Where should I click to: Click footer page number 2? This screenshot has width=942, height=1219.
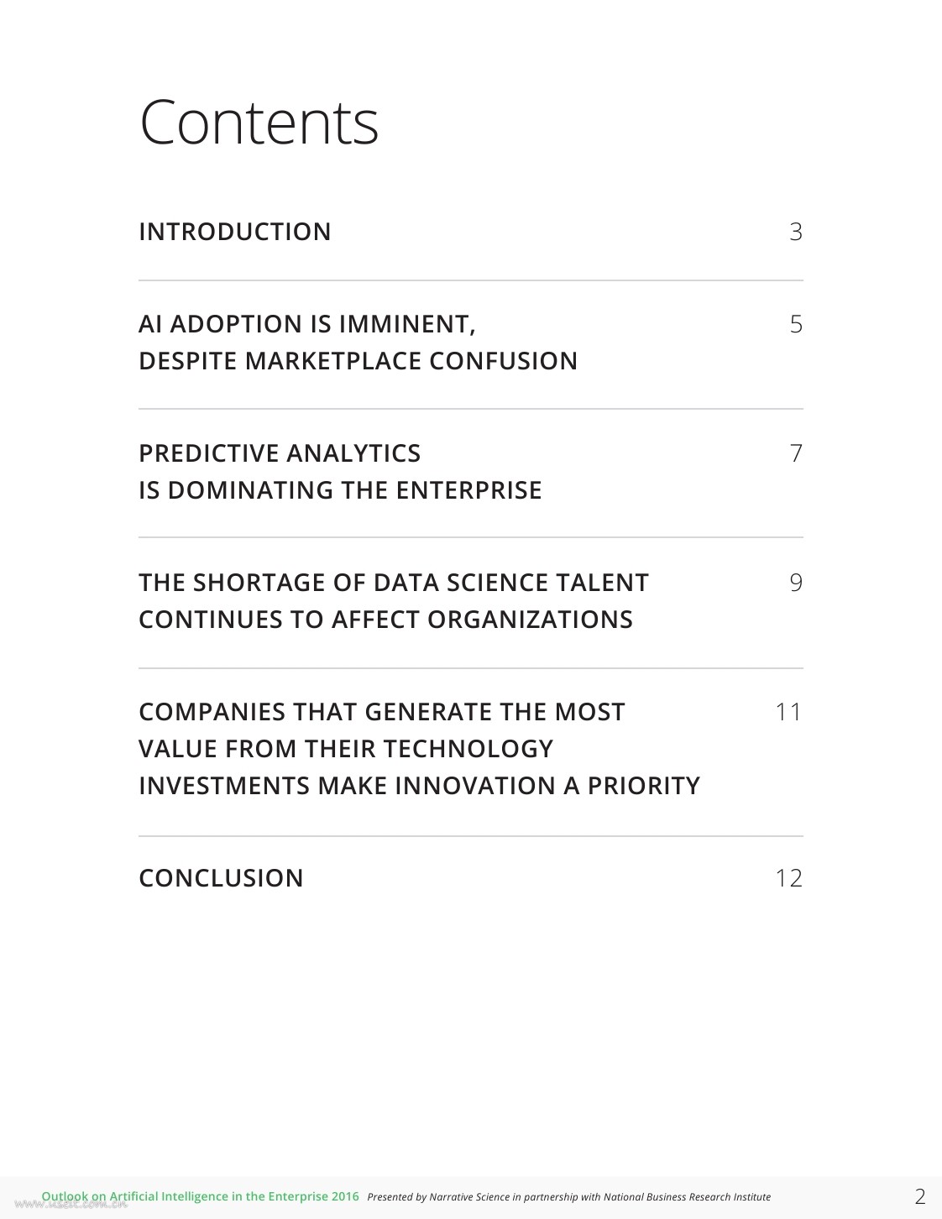(920, 1196)
